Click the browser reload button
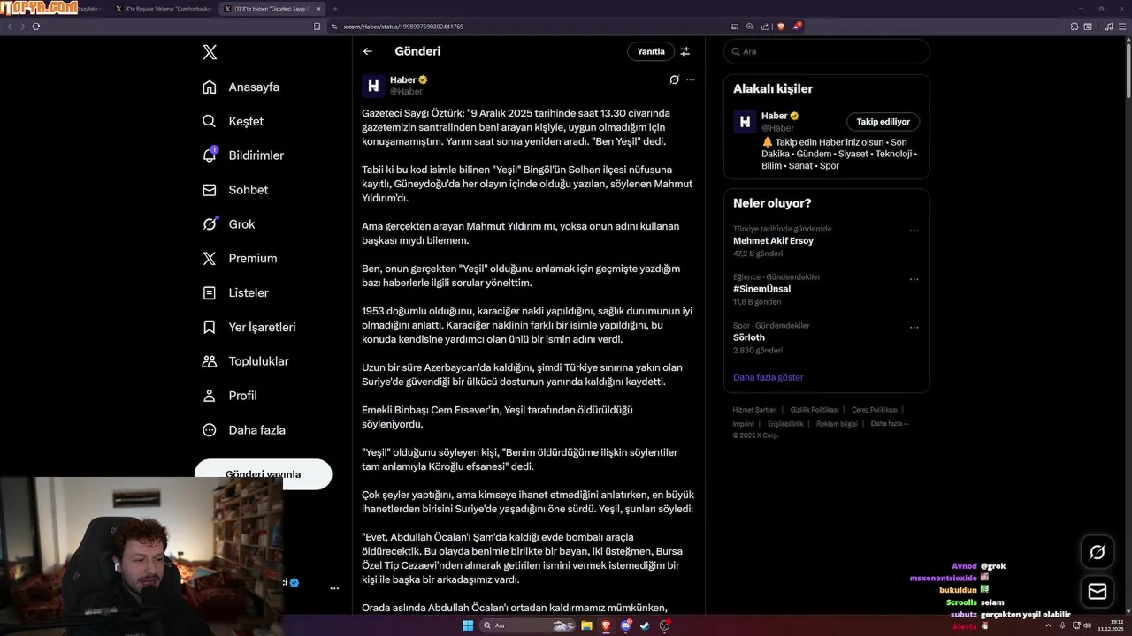This screenshot has height=636, width=1132. [36, 26]
